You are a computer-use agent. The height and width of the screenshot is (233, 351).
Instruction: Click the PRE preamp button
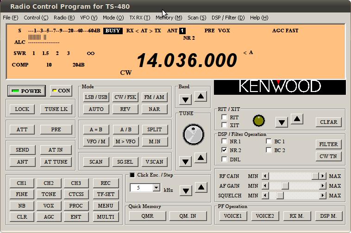click(x=56, y=129)
